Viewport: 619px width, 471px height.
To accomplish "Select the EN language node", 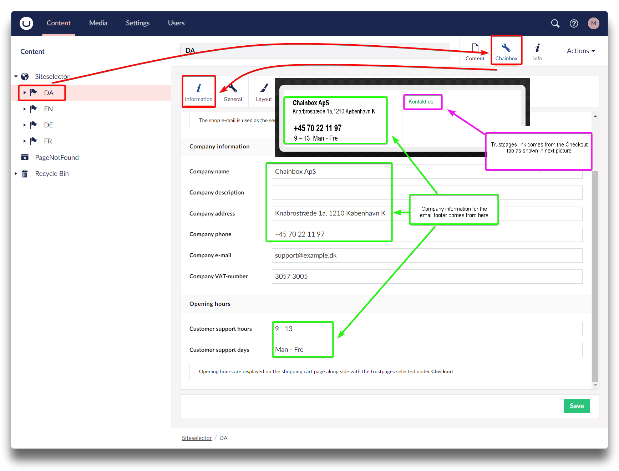I will [49, 109].
